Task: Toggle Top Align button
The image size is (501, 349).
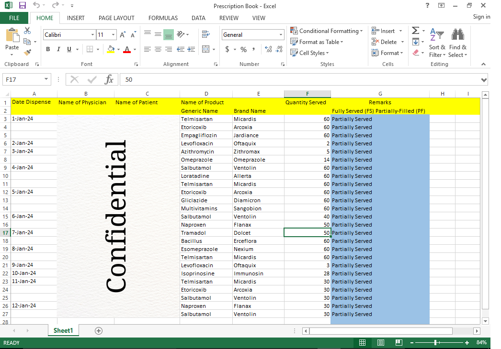Action: click(x=148, y=34)
